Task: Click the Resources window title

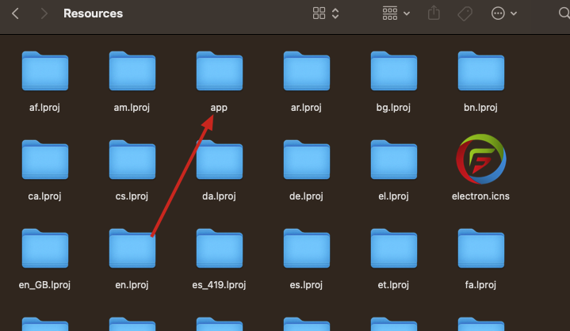Action: pyautogui.click(x=93, y=13)
